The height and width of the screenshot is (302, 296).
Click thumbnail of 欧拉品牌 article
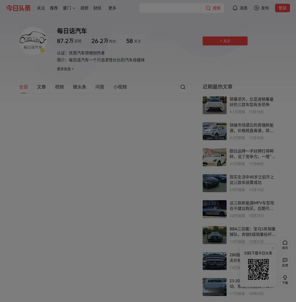tap(215, 157)
